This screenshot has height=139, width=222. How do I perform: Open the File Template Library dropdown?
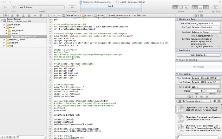click(194, 101)
